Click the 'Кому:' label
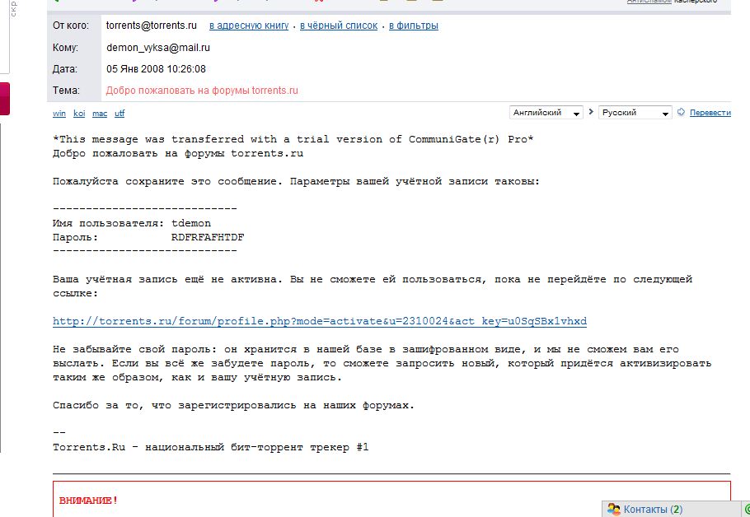This screenshot has height=517, width=750. coord(65,48)
